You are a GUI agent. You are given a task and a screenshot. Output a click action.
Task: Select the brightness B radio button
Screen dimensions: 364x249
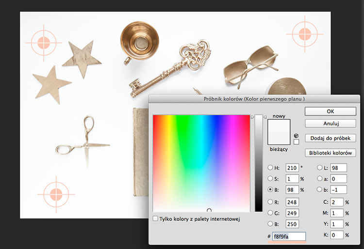(x=270, y=189)
